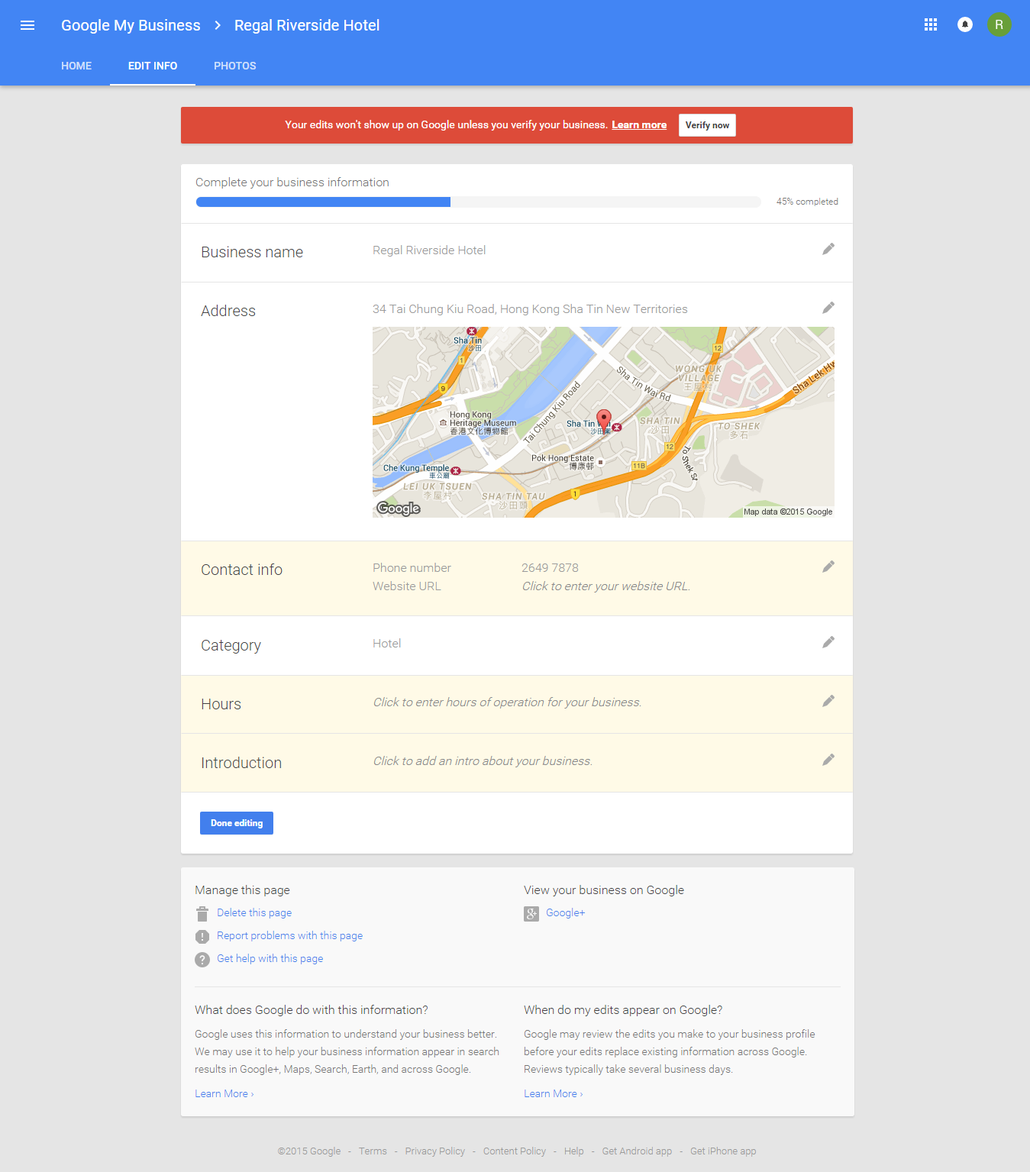Go to the HOME tab

[76, 66]
